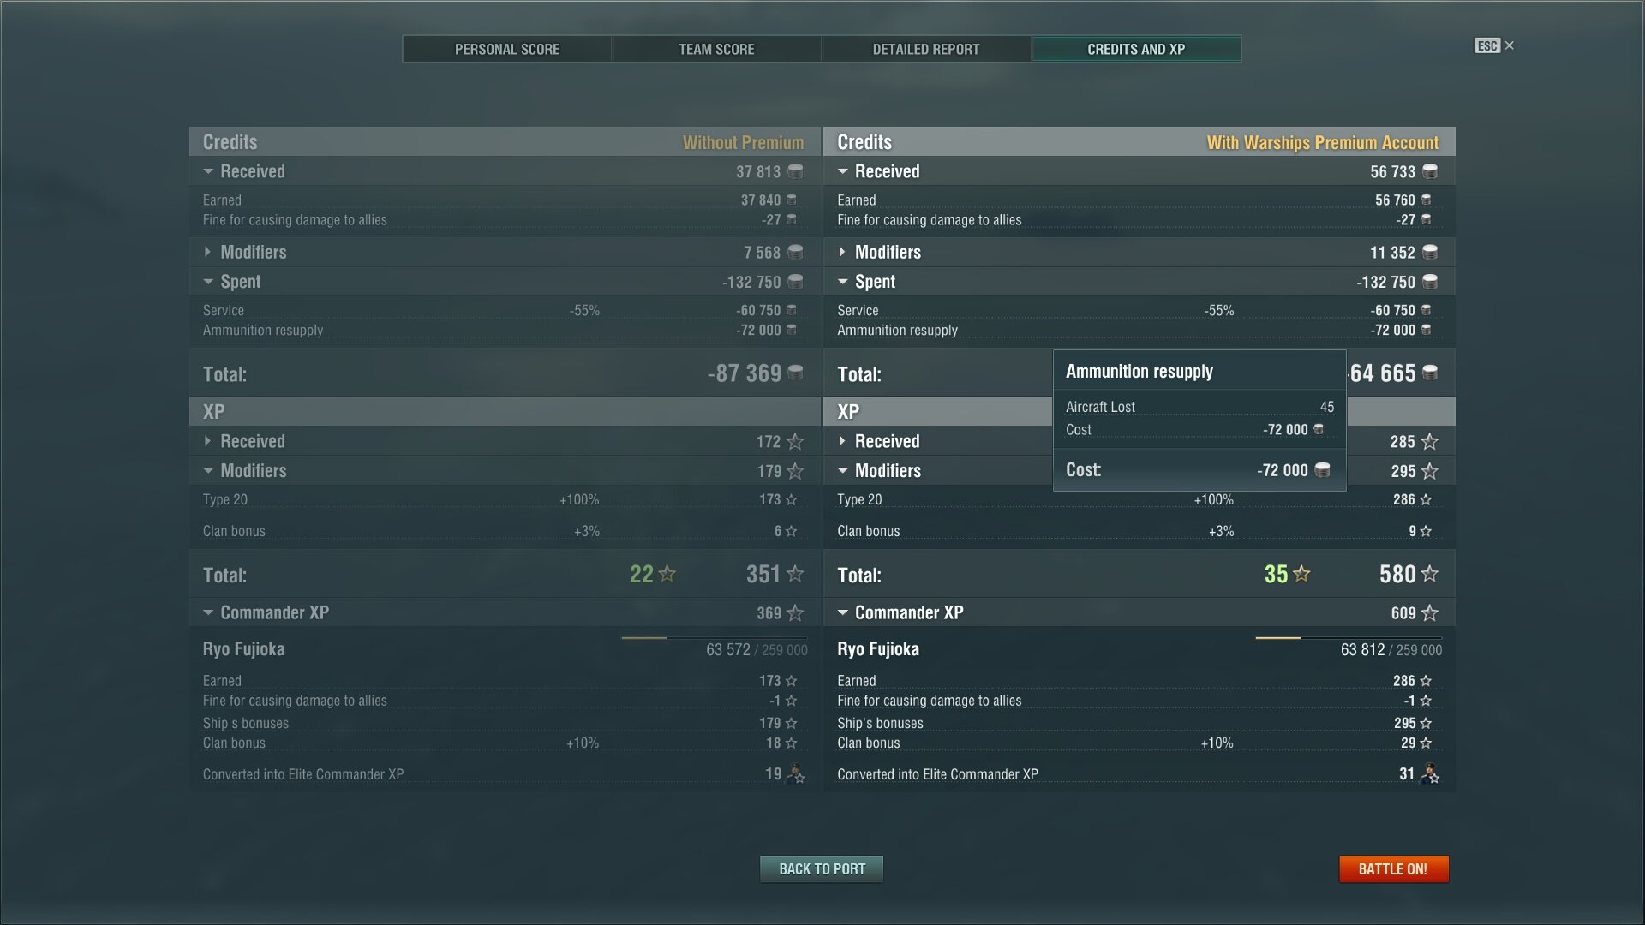Viewport: 1645px width, 925px height.
Task: Click star icon next to green 22
Action: [667, 574]
